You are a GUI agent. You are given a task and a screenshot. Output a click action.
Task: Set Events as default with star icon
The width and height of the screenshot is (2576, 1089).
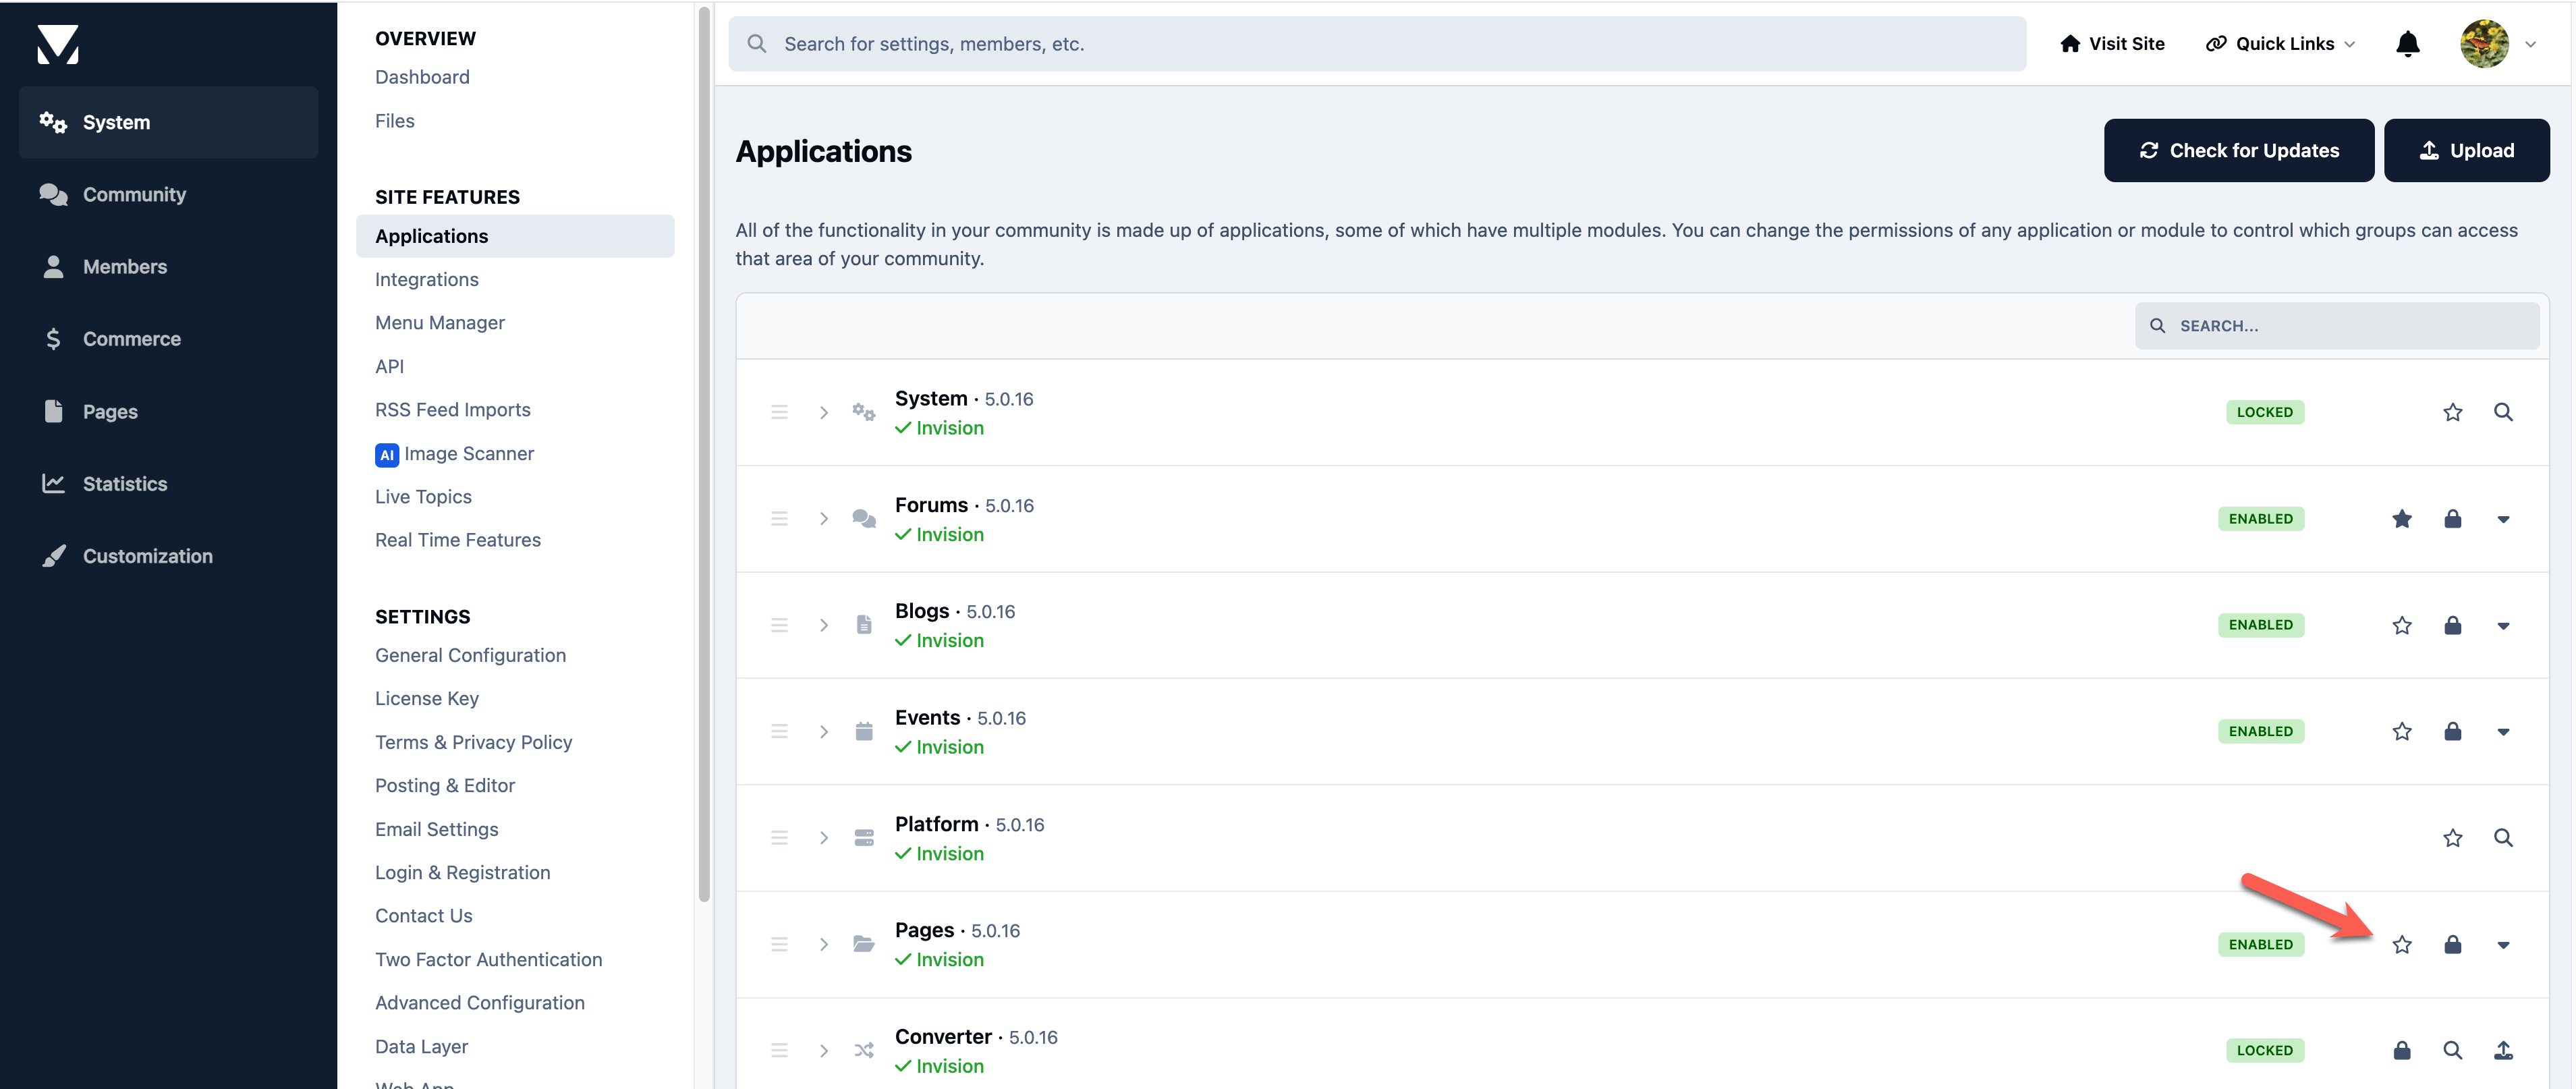click(x=2402, y=731)
